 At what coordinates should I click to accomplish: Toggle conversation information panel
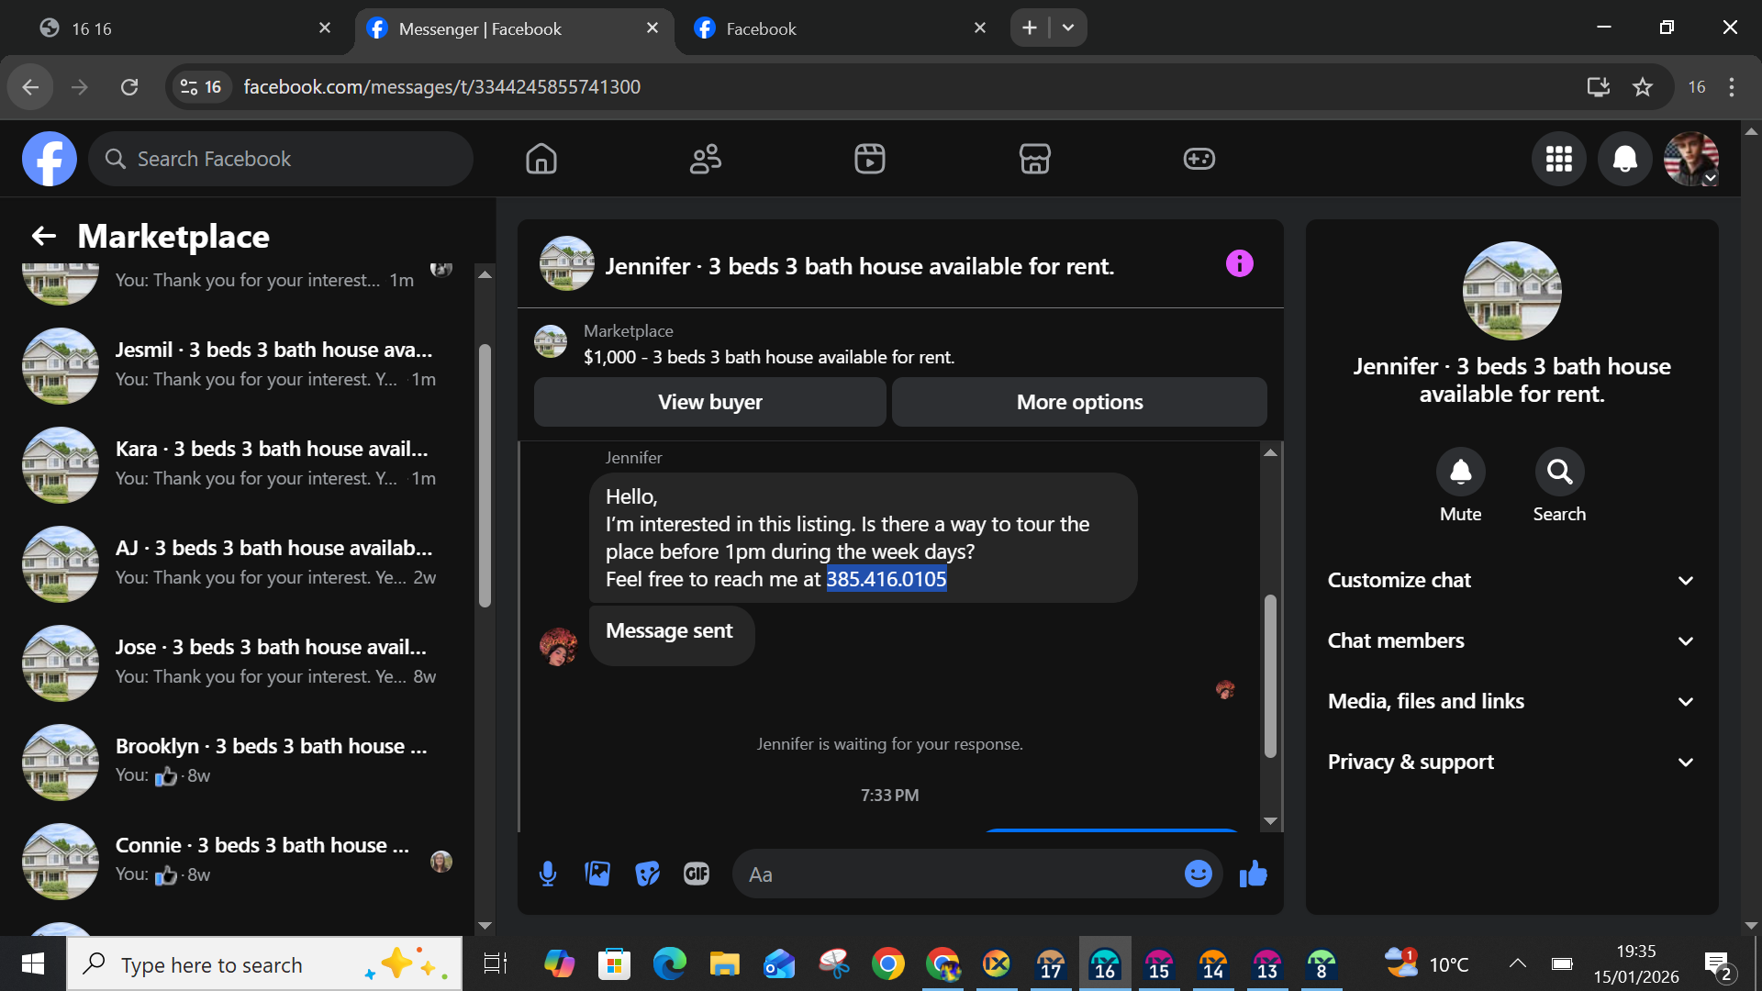[1239, 264]
